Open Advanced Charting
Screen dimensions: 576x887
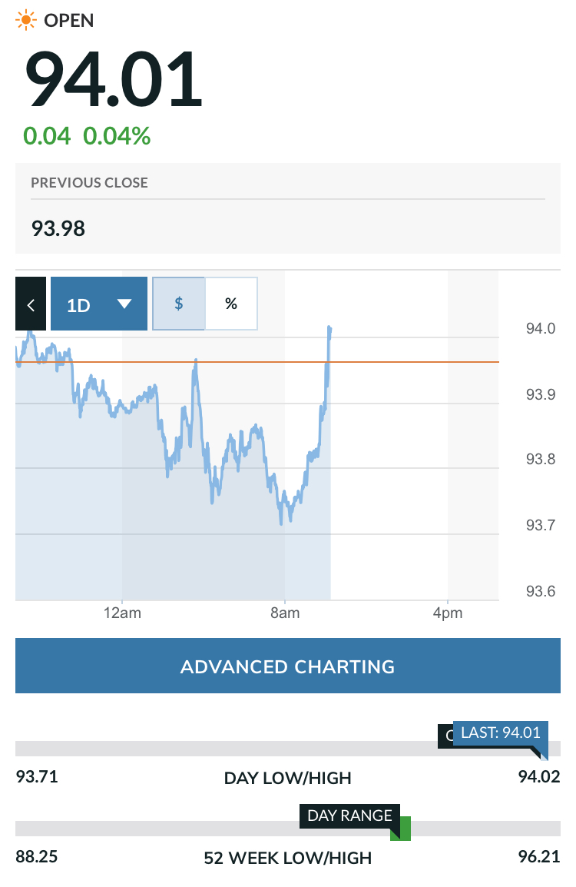(287, 666)
